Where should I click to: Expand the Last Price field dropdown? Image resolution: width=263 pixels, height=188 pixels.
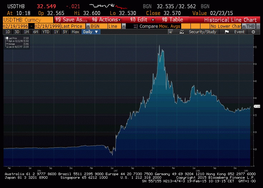88,26
